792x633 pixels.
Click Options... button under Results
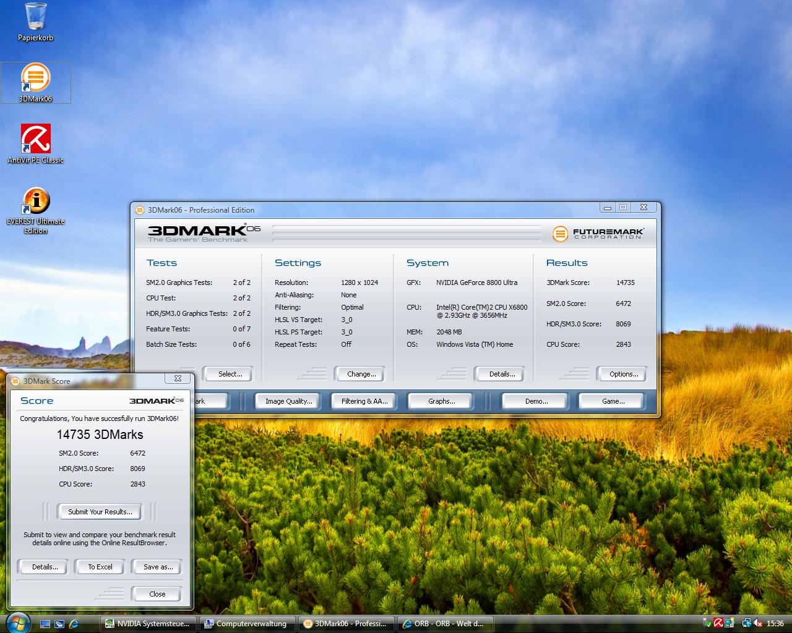[622, 374]
